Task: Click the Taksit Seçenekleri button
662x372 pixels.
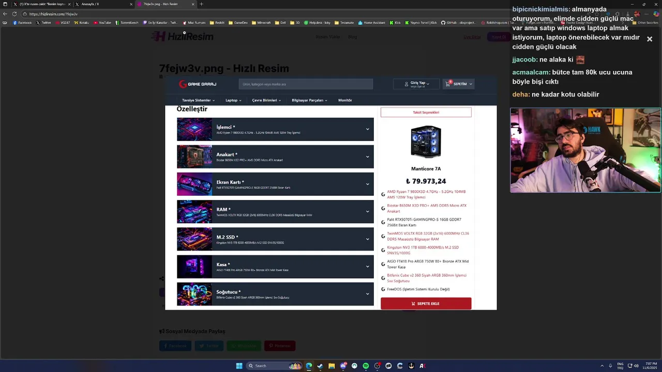Action: (426, 112)
